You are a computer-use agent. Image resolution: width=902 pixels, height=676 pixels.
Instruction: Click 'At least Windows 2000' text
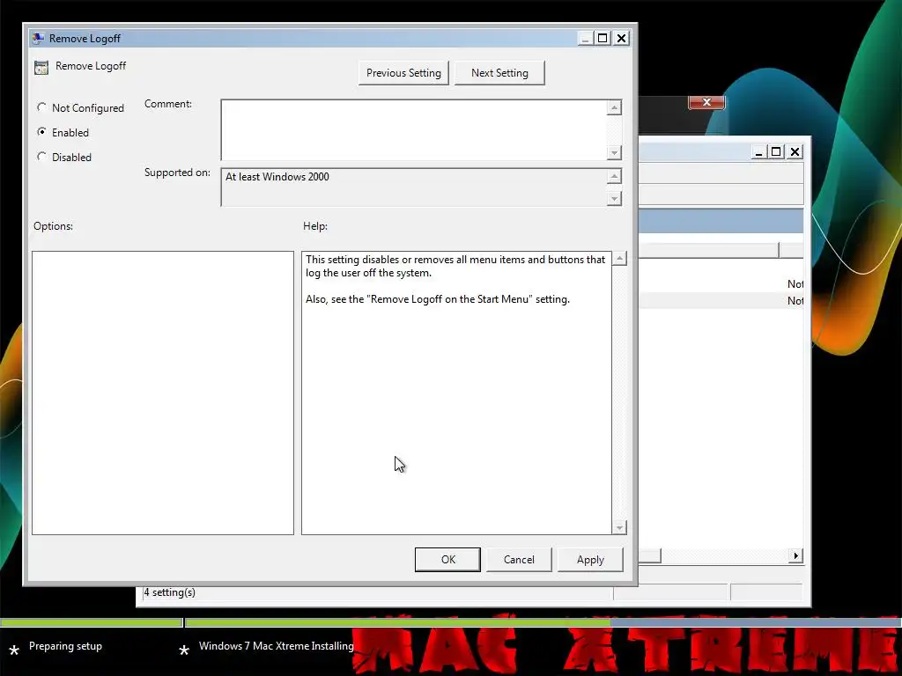click(277, 177)
